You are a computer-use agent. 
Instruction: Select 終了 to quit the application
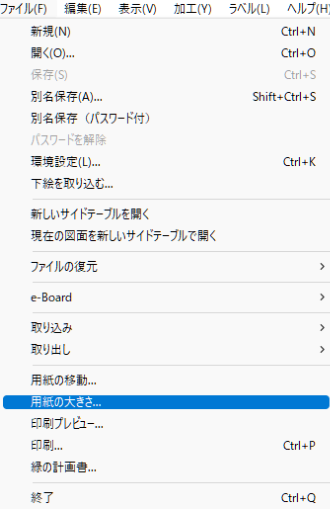point(42,498)
